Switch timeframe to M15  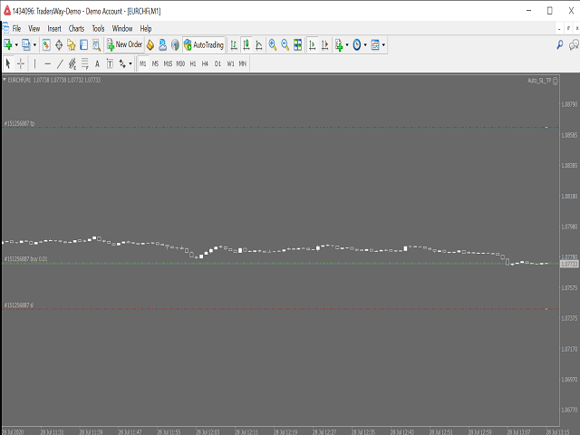pyautogui.click(x=168, y=63)
